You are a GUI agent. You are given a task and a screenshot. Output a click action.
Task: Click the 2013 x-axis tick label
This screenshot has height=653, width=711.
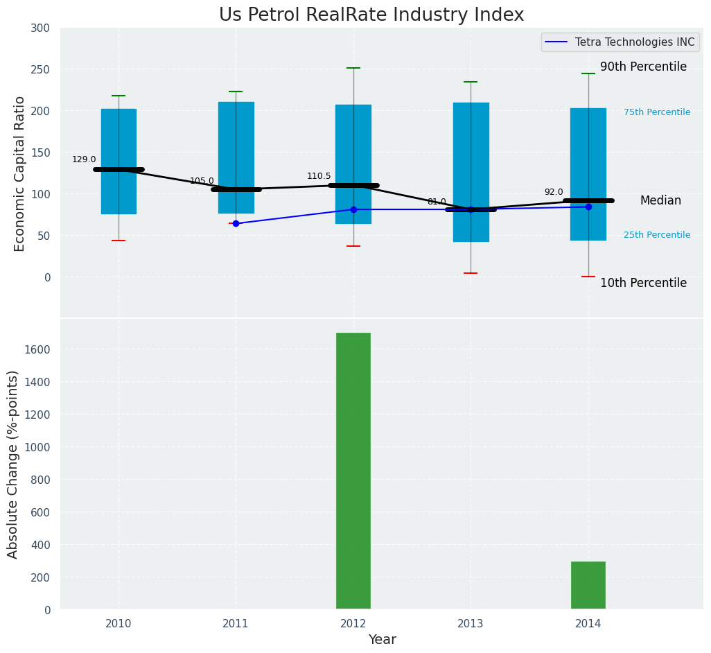tap(471, 624)
